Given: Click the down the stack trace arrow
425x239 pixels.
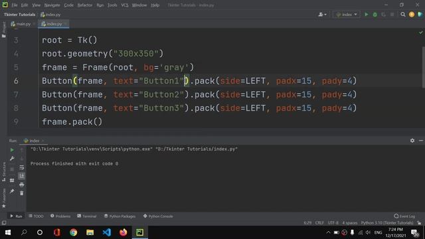Looking at the screenshot, I should pyautogui.click(x=22, y=159).
